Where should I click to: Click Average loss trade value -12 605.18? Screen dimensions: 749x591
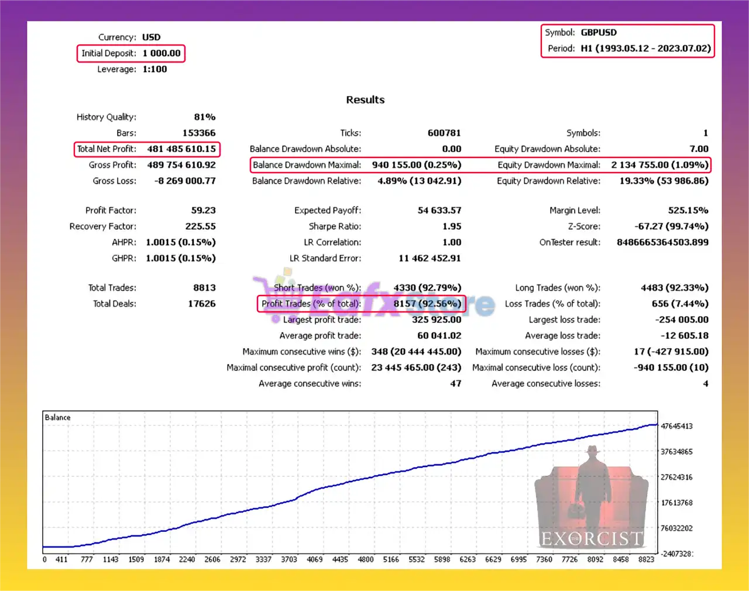pos(685,336)
